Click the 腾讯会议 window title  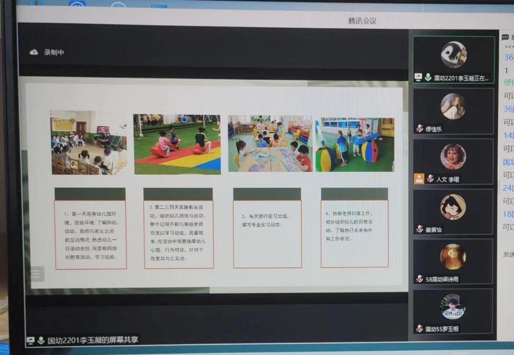[x=362, y=20]
